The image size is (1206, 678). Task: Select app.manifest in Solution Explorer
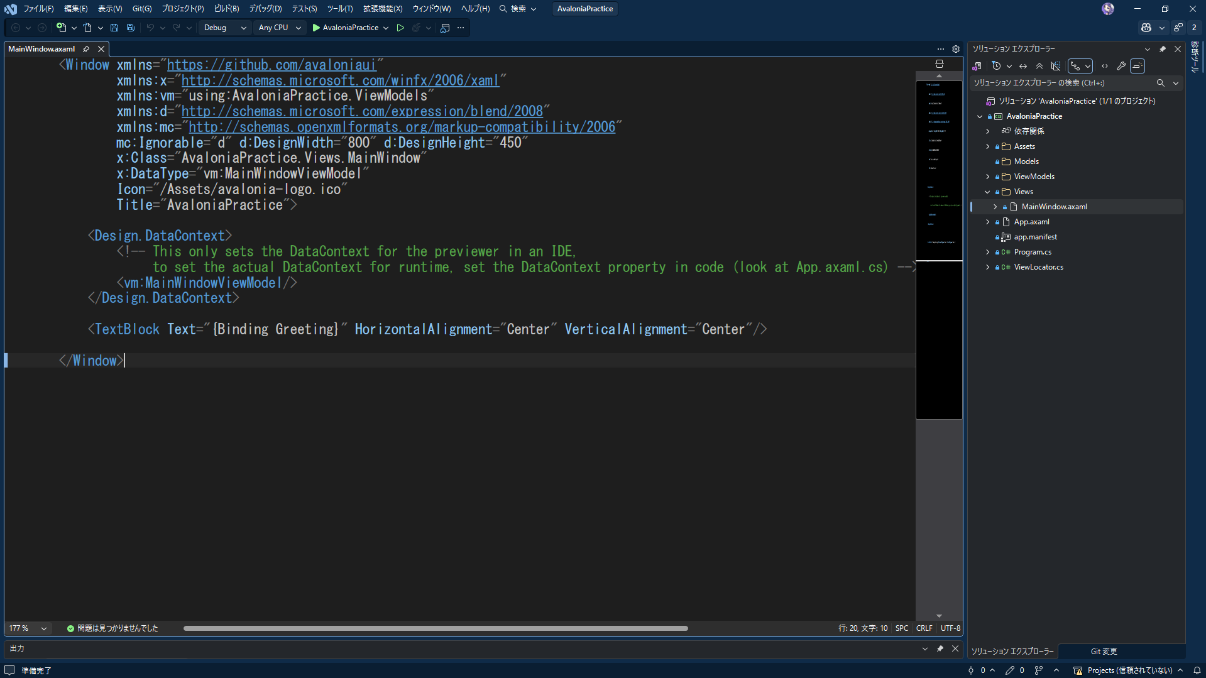pyautogui.click(x=1035, y=237)
